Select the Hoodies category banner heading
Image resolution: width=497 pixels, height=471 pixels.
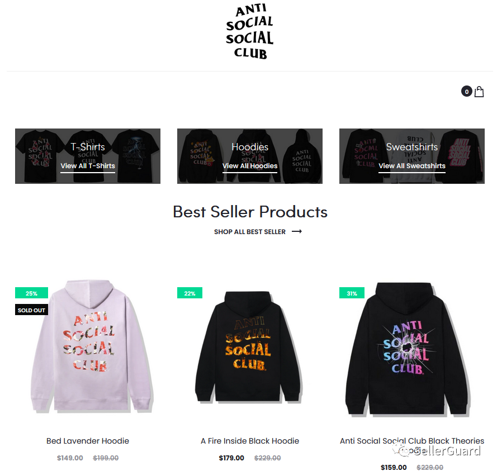tap(250, 147)
